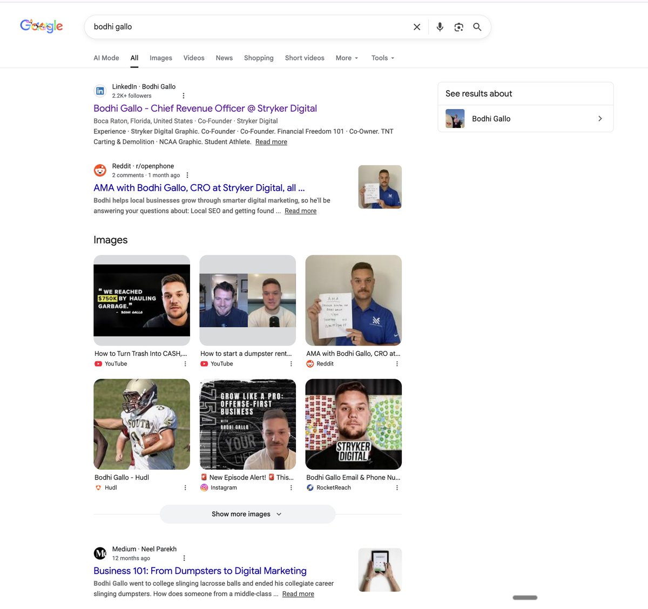Select the All results tab

[134, 58]
